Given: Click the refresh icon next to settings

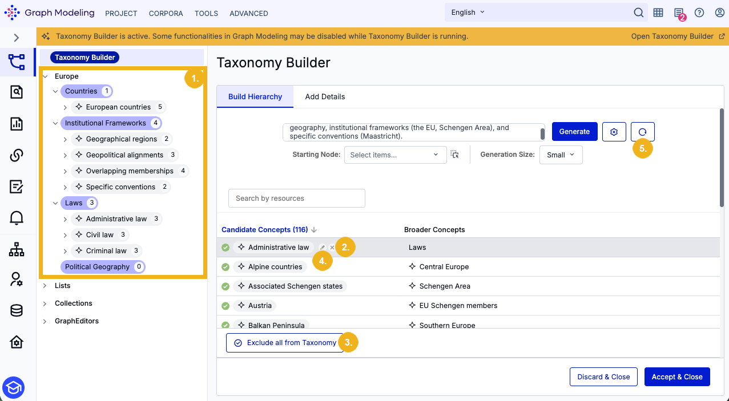Looking at the screenshot, I should pyautogui.click(x=643, y=132).
